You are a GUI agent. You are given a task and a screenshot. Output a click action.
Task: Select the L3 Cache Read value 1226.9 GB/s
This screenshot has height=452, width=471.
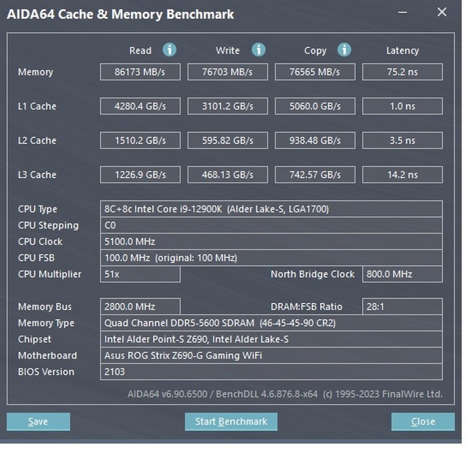pos(140,175)
